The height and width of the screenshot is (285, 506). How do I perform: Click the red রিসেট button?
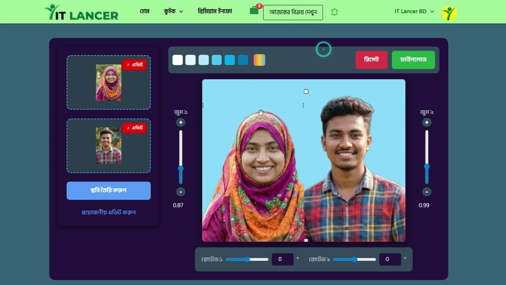pyautogui.click(x=372, y=60)
